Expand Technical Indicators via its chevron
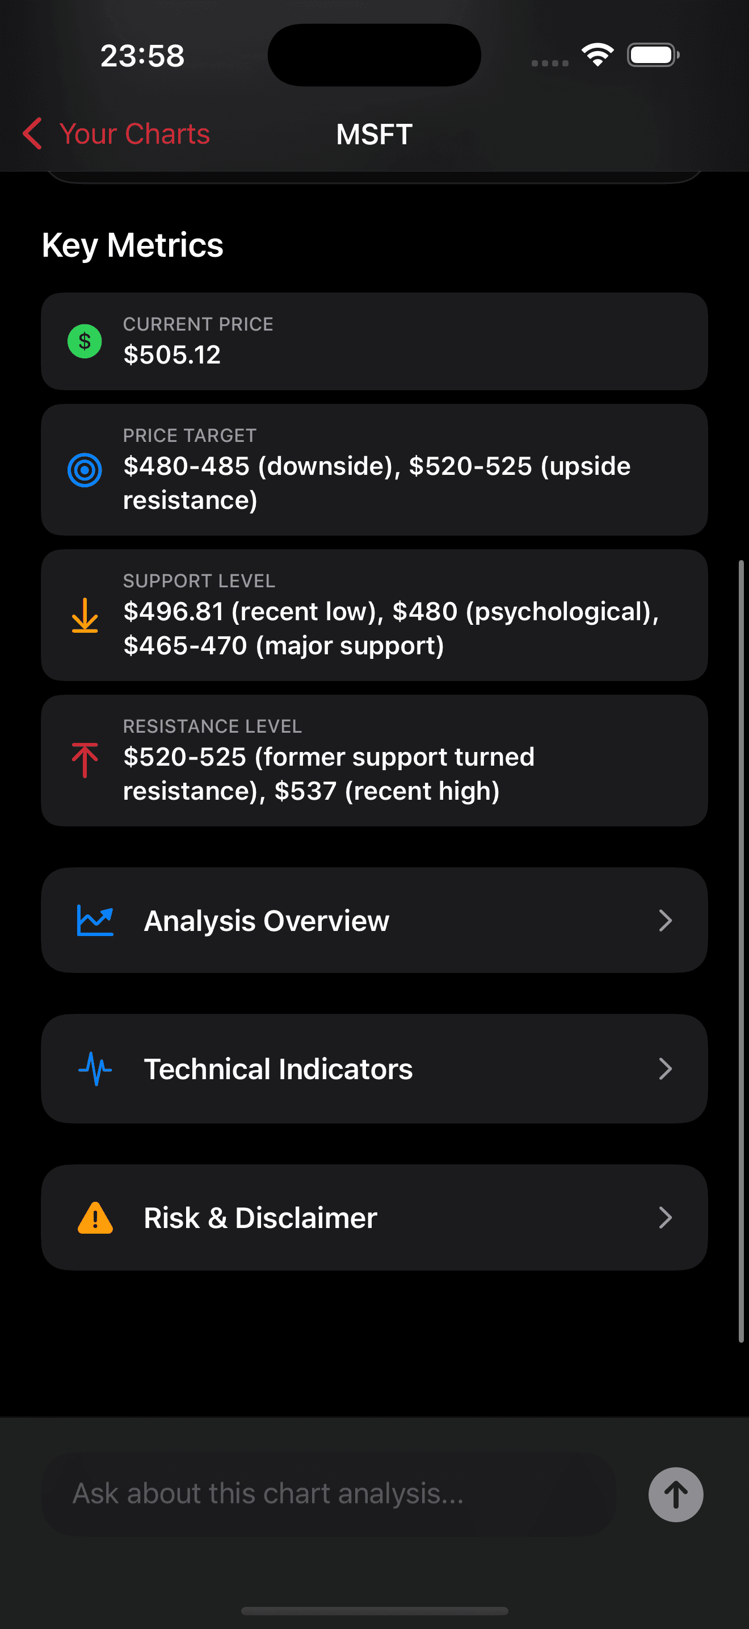This screenshot has width=749, height=1629. pos(665,1069)
